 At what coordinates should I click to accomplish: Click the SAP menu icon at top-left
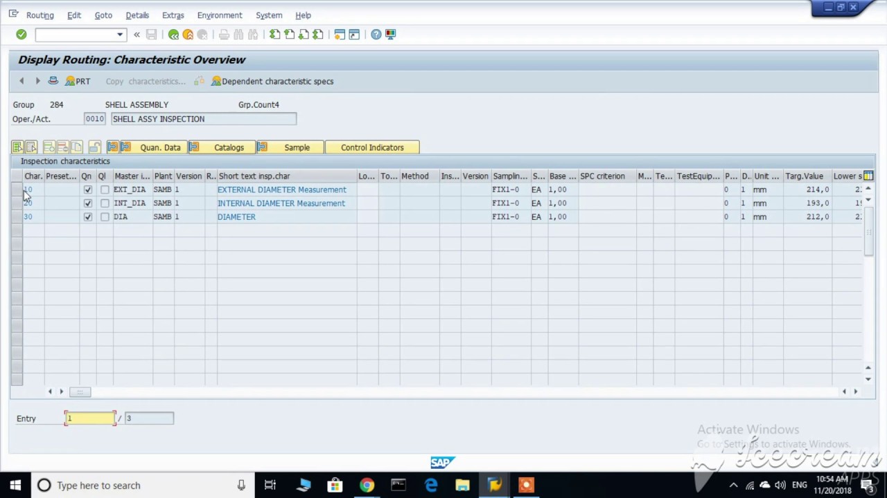coord(14,15)
